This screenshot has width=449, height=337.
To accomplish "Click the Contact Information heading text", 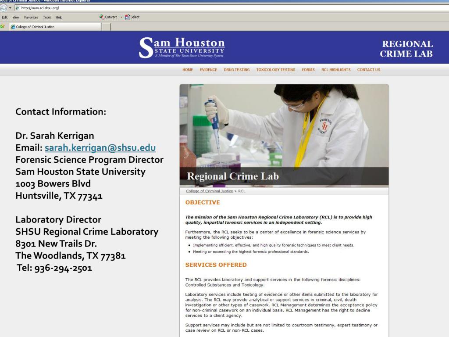I will (x=61, y=111).
